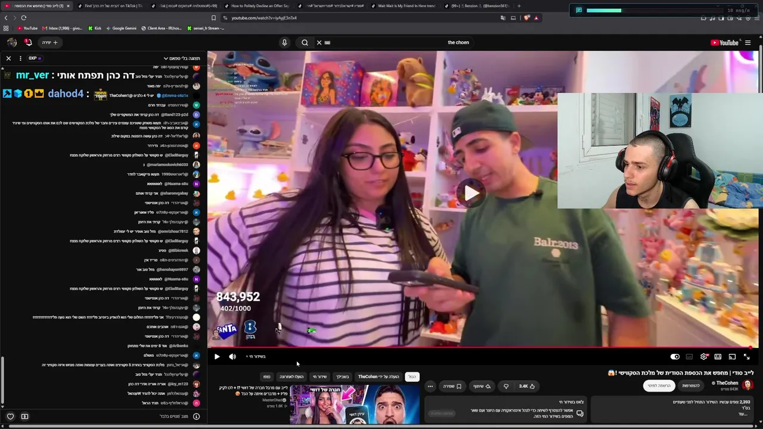Clear the search box with the X
763x429 pixels.
click(x=319, y=42)
